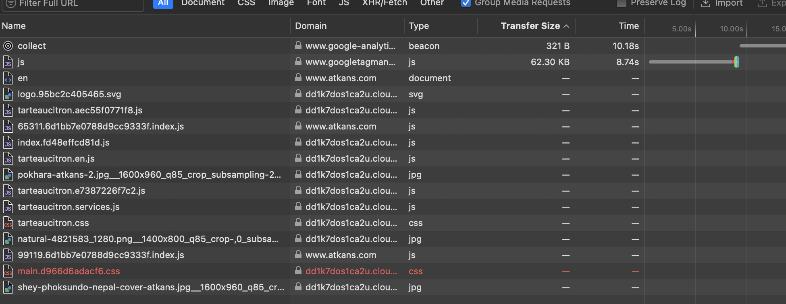The image size is (786, 304).
Task: Click the 10.00s timeline ruler mark
Action: (x=732, y=29)
